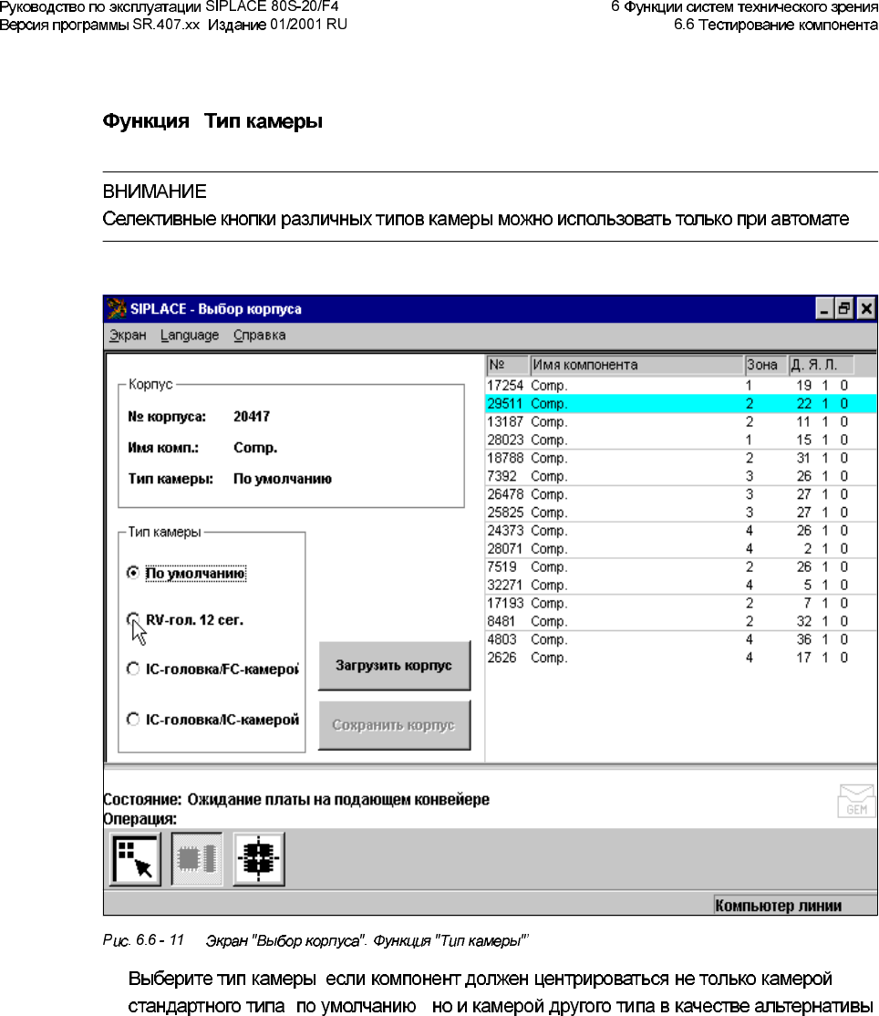Viewport: 879px width, 1016px height.
Task: Select component row 8481
Action: click(x=681, y=621)
